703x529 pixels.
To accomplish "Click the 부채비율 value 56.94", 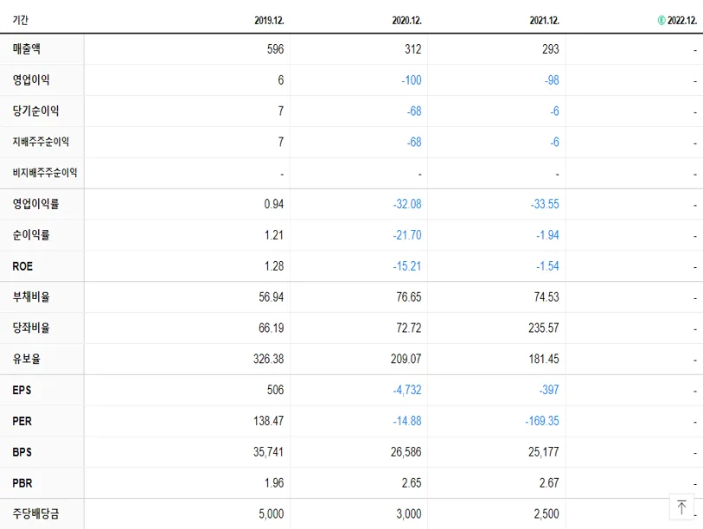I will pyautogui.click(x=272, y=296).
